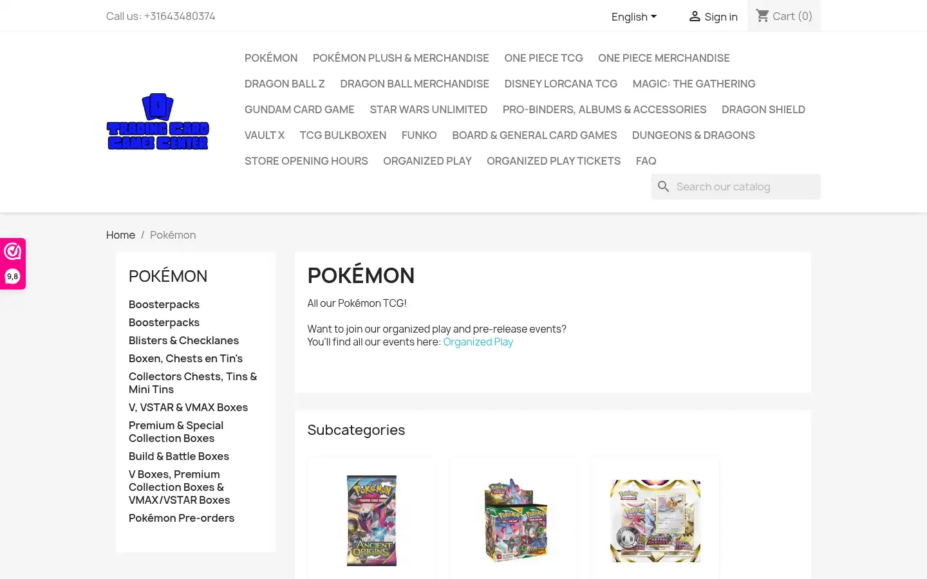Select Premium & Special Collection Boxes
This screenshot has height=579, width=927.
(x=176, y=432)
